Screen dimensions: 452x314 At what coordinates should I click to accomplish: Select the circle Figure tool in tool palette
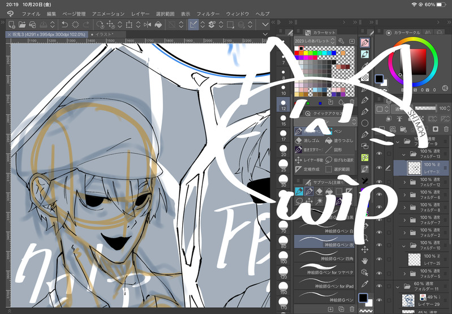pos(365,123)
